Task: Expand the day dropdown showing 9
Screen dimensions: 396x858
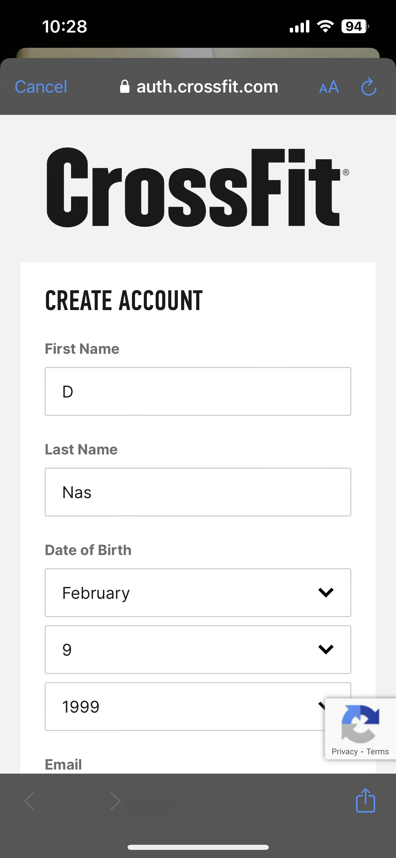Action: pos(198,650)
